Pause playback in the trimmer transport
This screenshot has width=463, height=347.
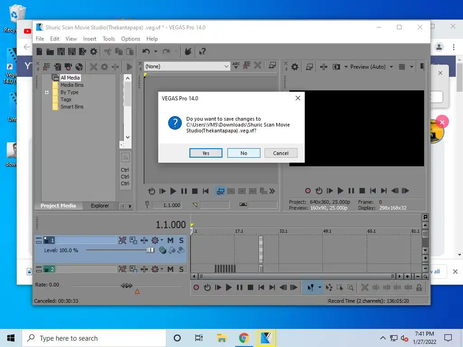[184, 191]
